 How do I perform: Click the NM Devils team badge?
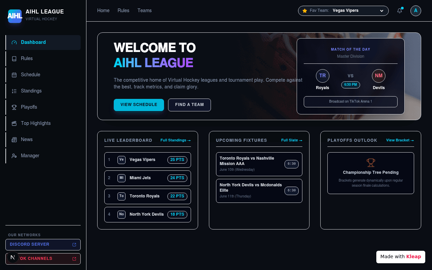pyautogui.click(x=379, y=76)
